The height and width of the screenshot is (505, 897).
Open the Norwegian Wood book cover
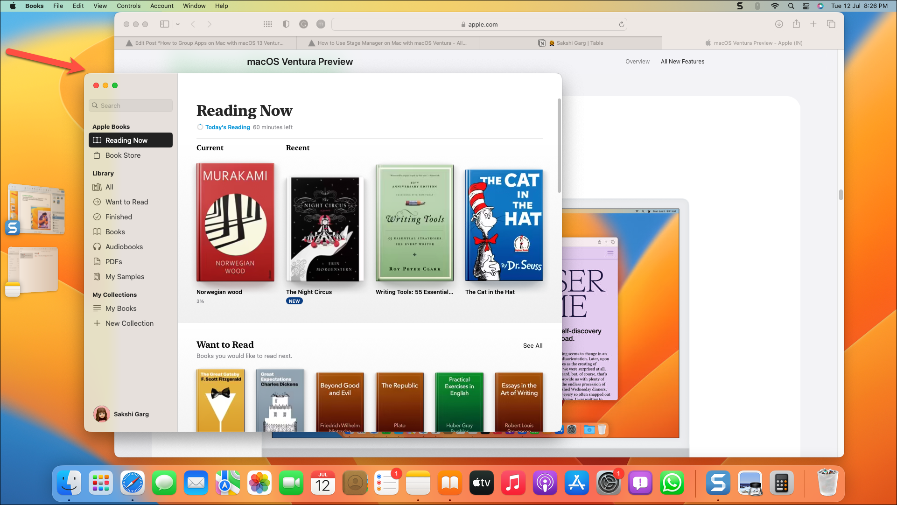coord(235,222)
